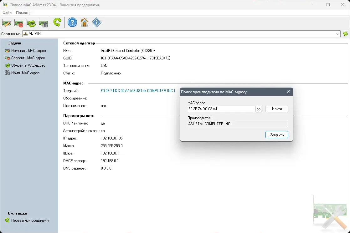Click the connection type value LAN
Image resolution: width=350 pixels, height=233 pixels.
point(104,66)
